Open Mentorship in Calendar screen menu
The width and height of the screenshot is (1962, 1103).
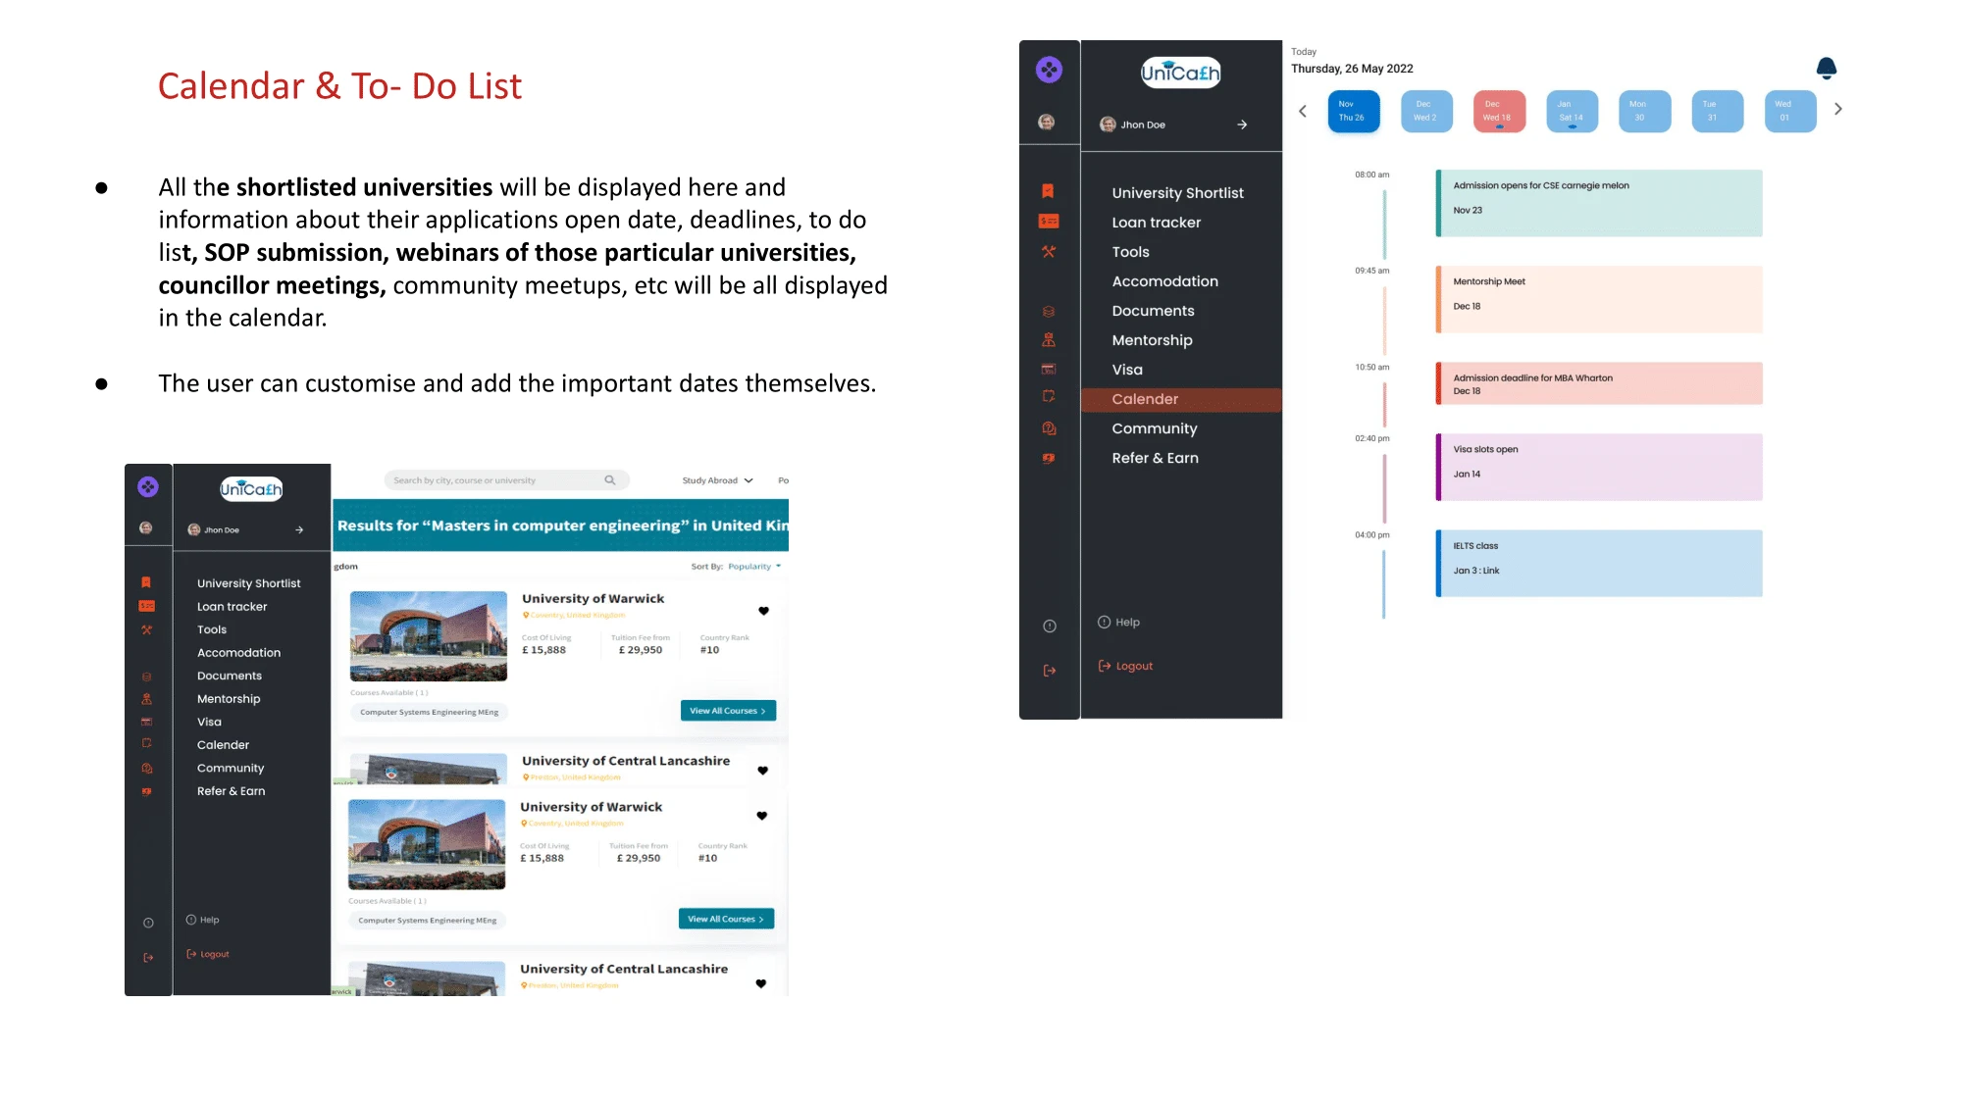(1152, 340)
